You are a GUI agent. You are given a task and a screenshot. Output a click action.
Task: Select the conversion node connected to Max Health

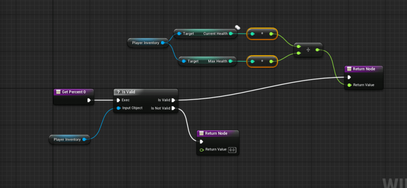click(x=262, y=61)
